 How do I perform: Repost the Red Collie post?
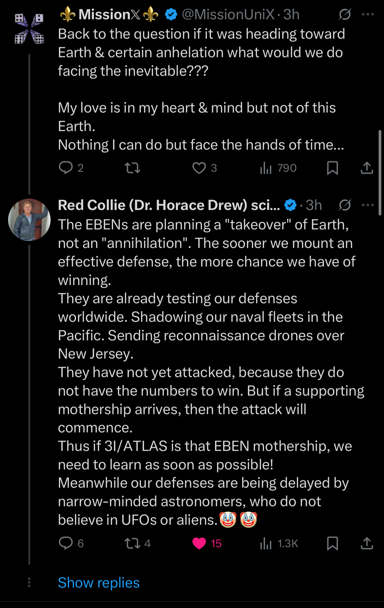click(x=132, y=543)
